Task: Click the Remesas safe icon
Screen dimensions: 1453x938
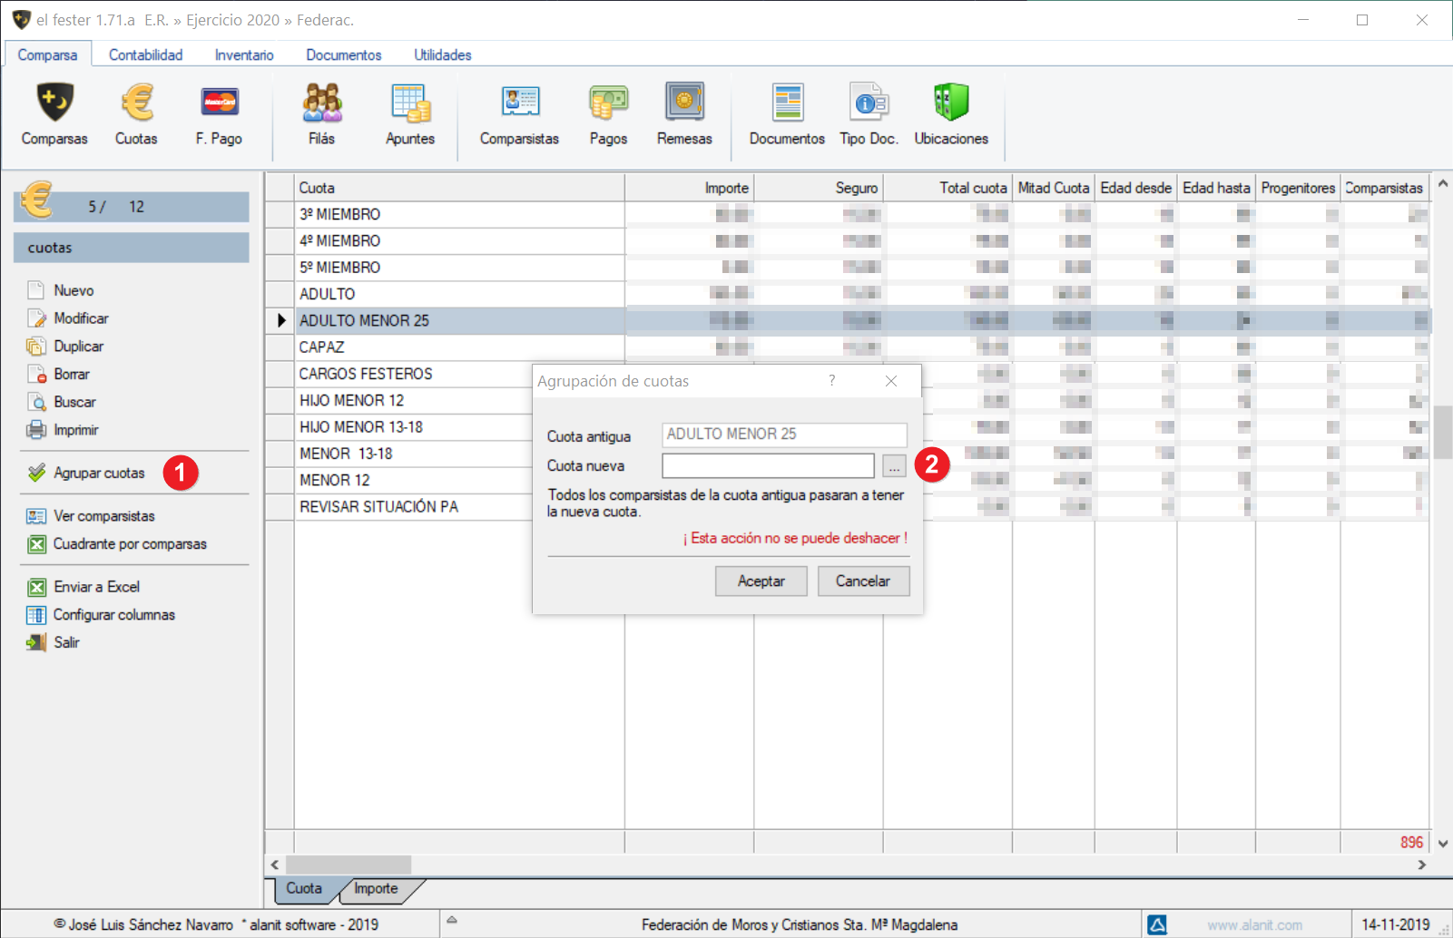Action: pos(684,104)
